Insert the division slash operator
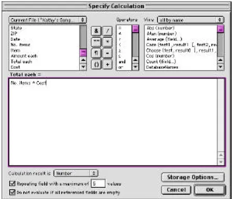This screenshot has height=199, width=232. [x=108, y=31]
